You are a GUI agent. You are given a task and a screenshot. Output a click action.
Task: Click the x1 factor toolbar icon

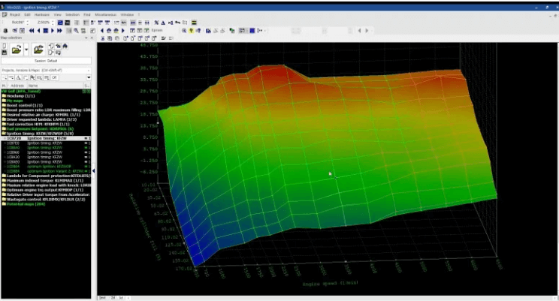171,23
